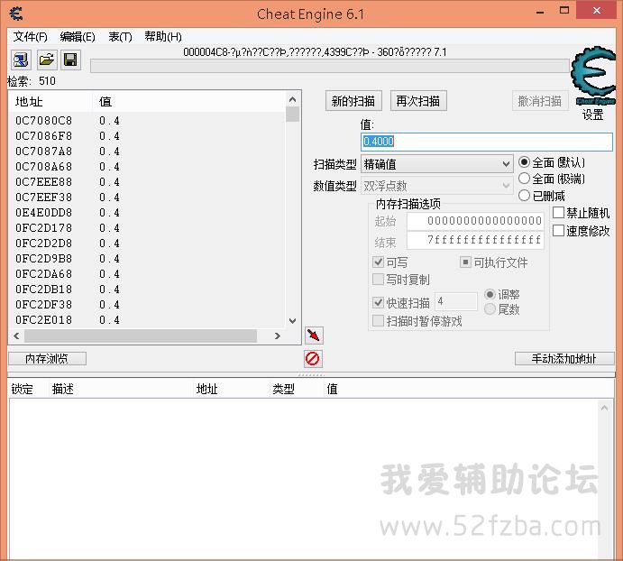623x561 pixels.
Task: Click the open process (computer) icon
Action: point(20,60)
